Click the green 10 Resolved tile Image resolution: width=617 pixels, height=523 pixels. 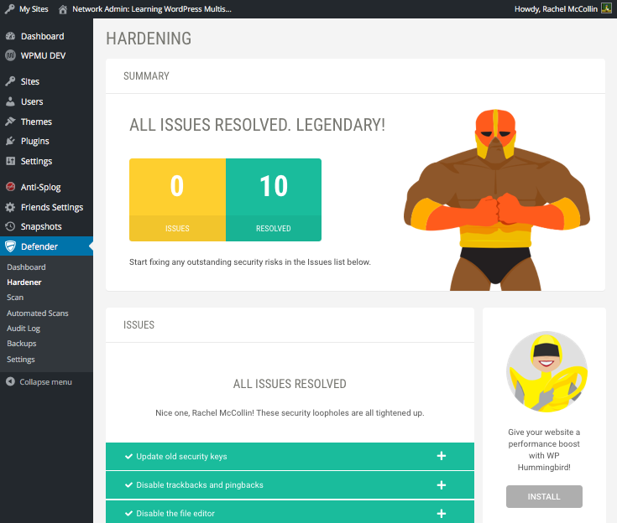274,199
